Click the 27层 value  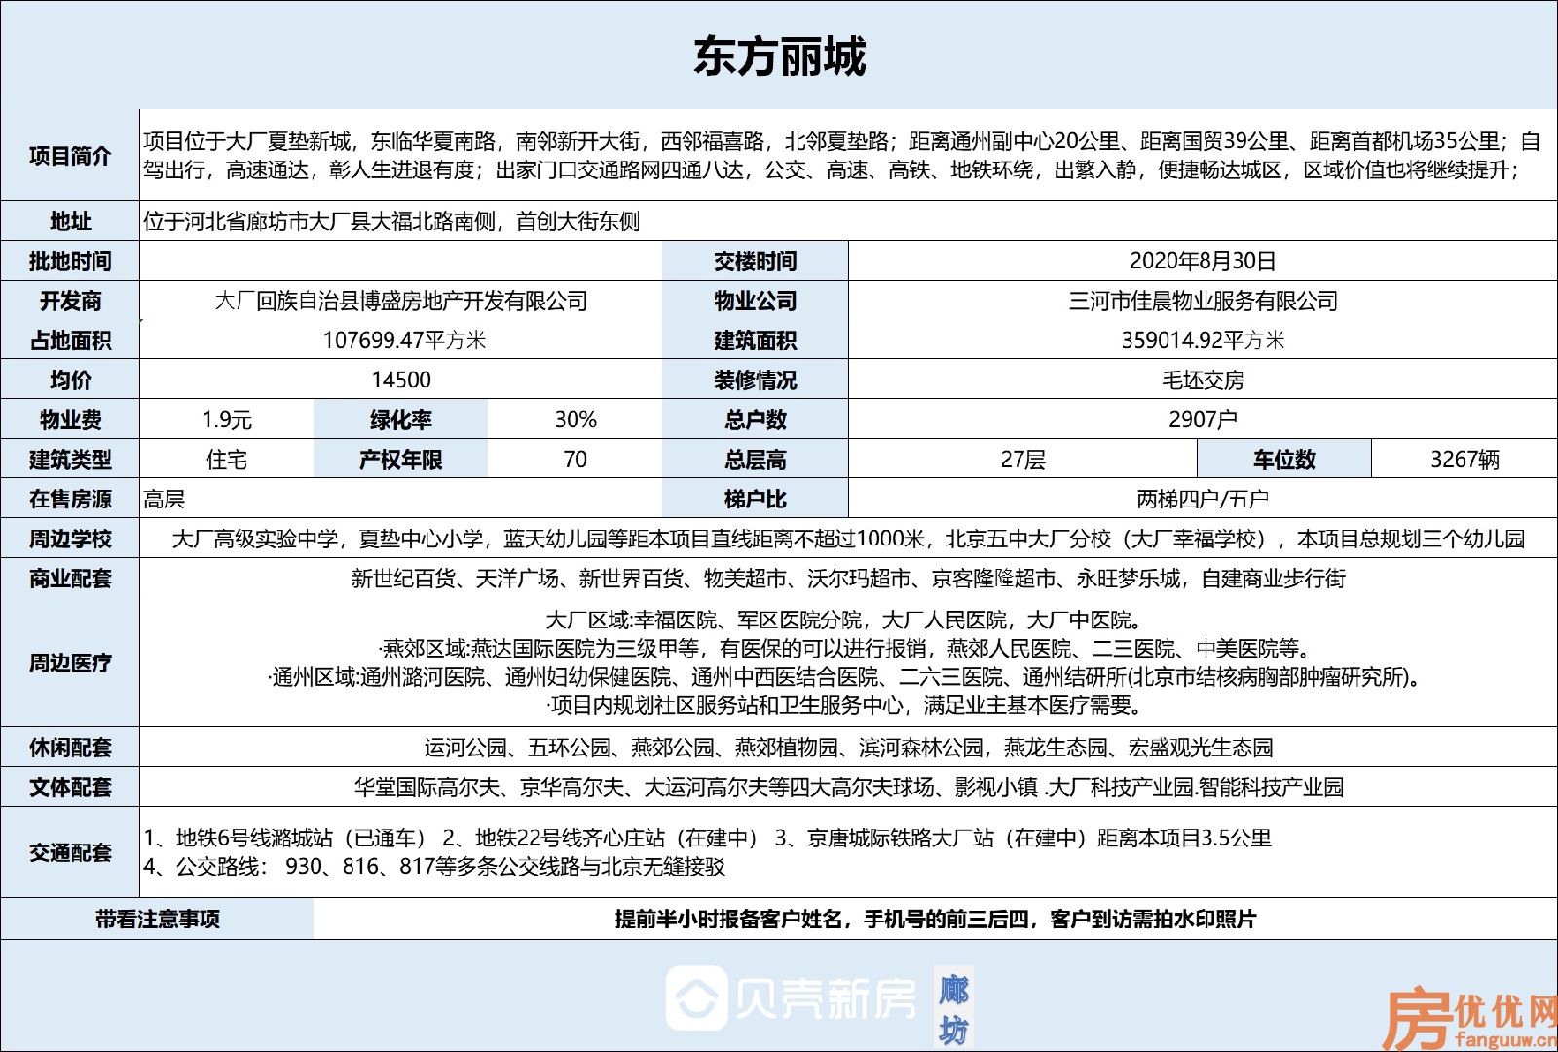click(x=1022, y=459)
